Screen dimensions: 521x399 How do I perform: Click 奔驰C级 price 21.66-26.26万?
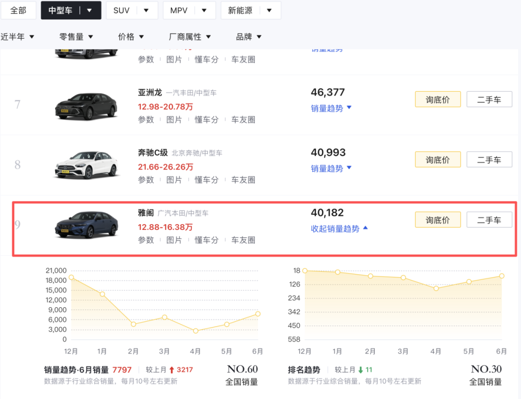(x=165, y=167)
